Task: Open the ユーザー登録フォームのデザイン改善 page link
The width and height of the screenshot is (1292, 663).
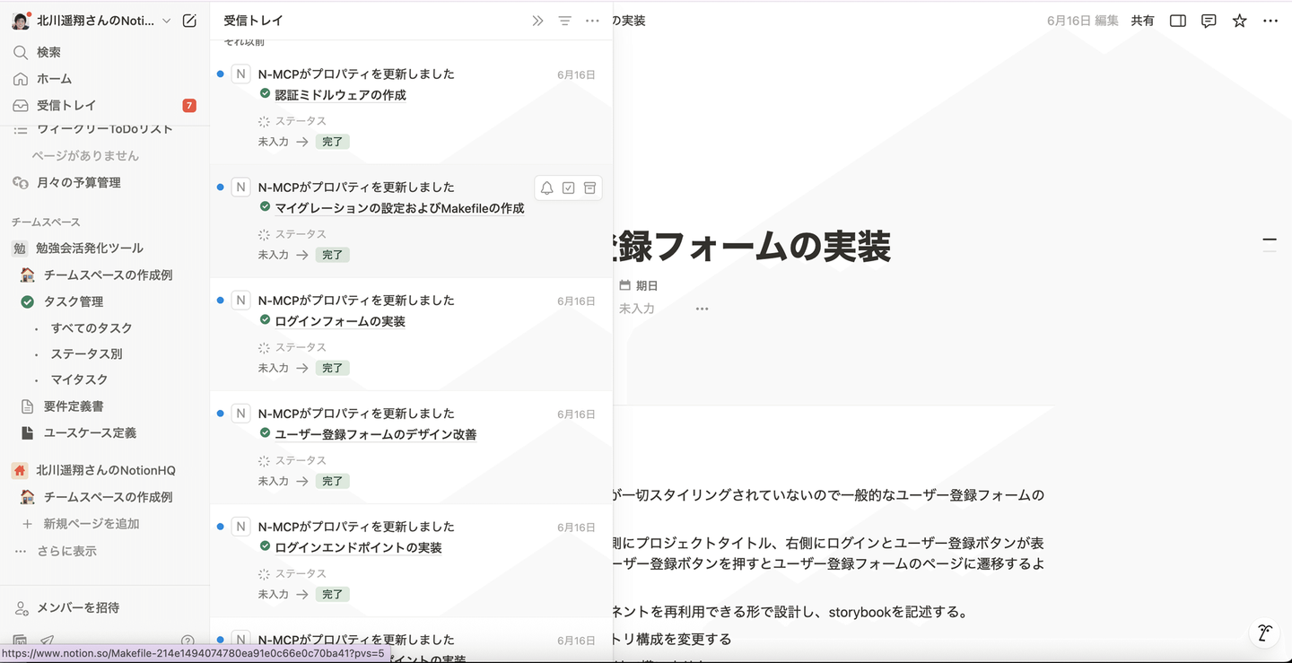Action: 375,434
